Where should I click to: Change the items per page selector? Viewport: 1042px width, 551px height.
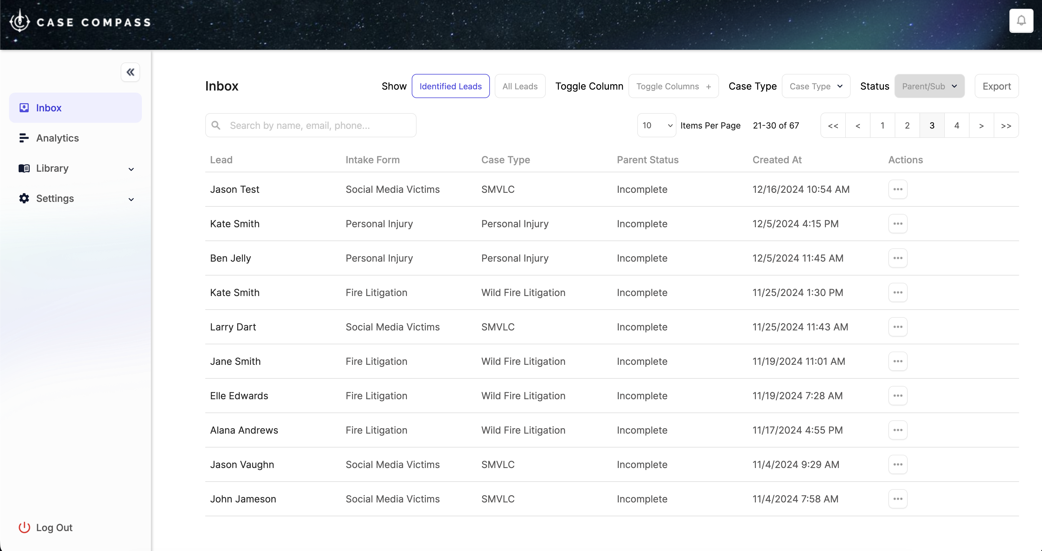pyautogui.click(x=656, y=125)
